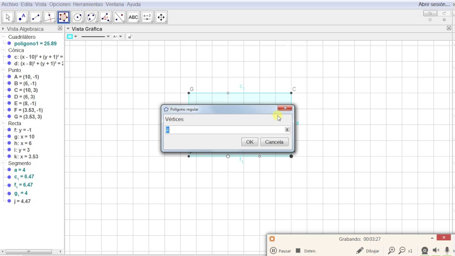Select the Reflect about line tool
Viewport: 455px width, 256px height.
pyautogui.click(x=119, y=17)
